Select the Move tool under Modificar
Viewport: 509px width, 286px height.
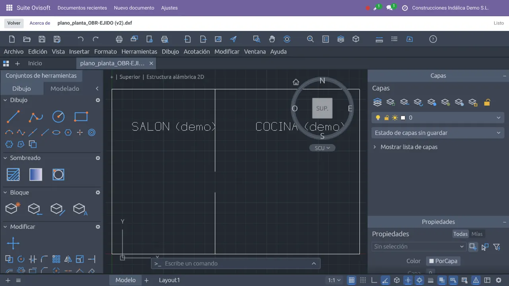pyautogui.click(x=13, y=243)
